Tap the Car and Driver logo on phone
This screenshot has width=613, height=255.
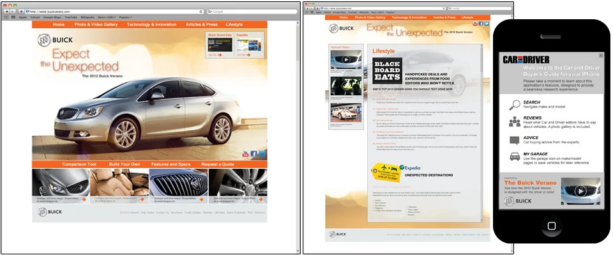[x=526, y=60]
